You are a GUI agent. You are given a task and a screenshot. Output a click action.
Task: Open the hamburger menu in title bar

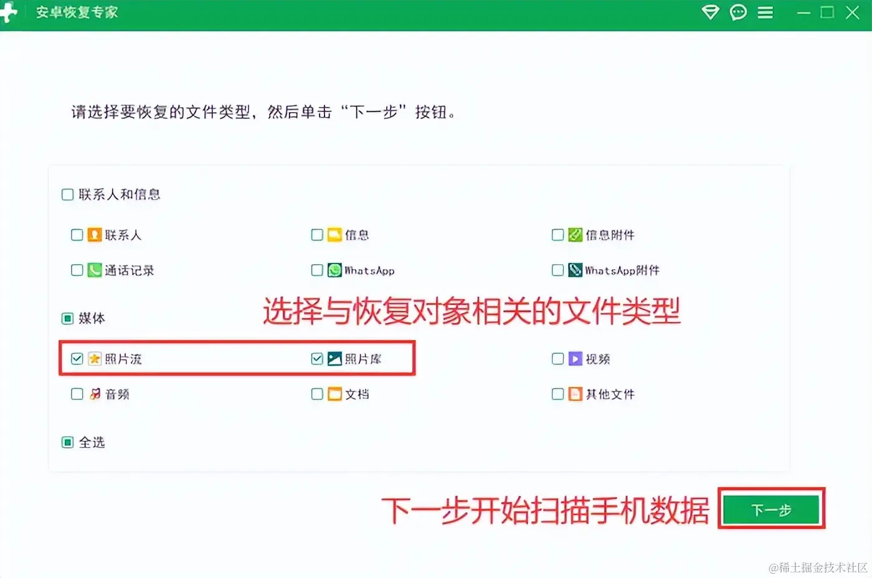coord(765,12)
